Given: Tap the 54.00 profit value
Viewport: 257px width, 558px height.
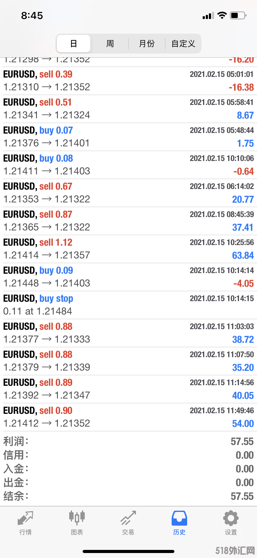Looking at the screenshot, I should click(x=243, y=424).
